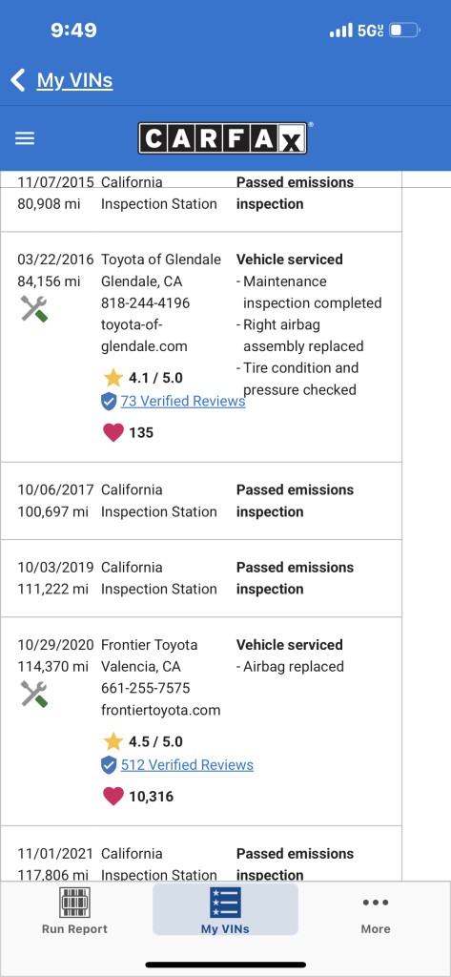
Task: Tap the back chevron beside My VINs
Action: (x=18, y=80)
